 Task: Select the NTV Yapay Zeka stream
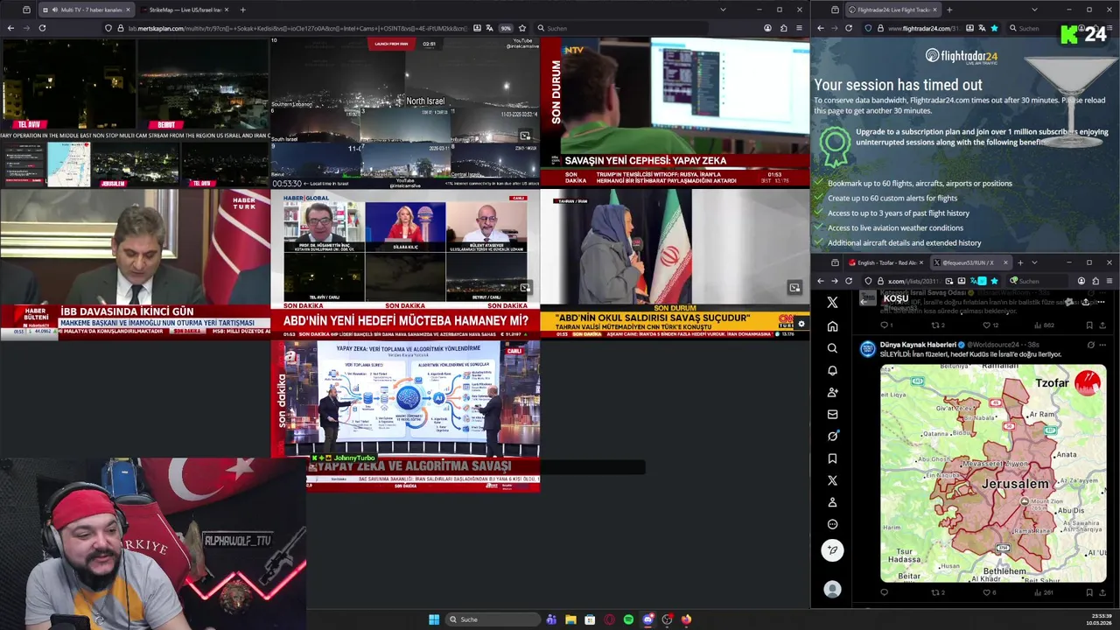pyautogui.click(x=675, y=112)
